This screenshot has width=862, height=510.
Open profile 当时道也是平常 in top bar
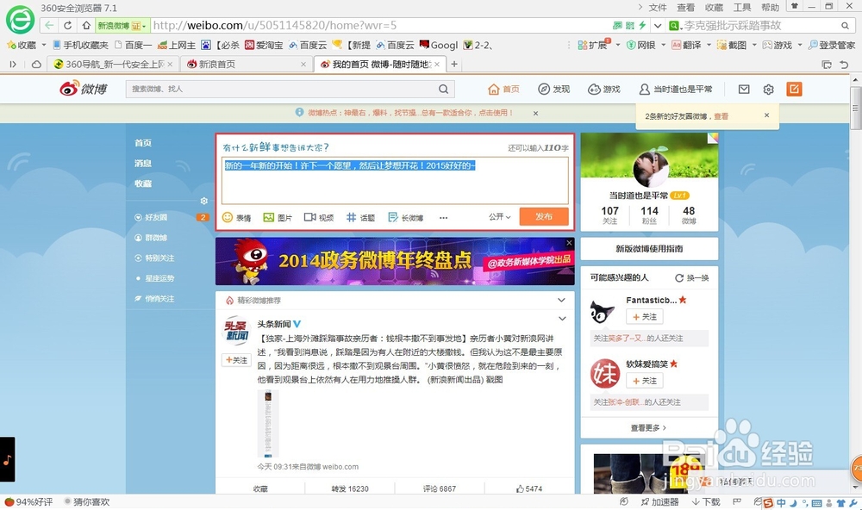coord(676,89)
